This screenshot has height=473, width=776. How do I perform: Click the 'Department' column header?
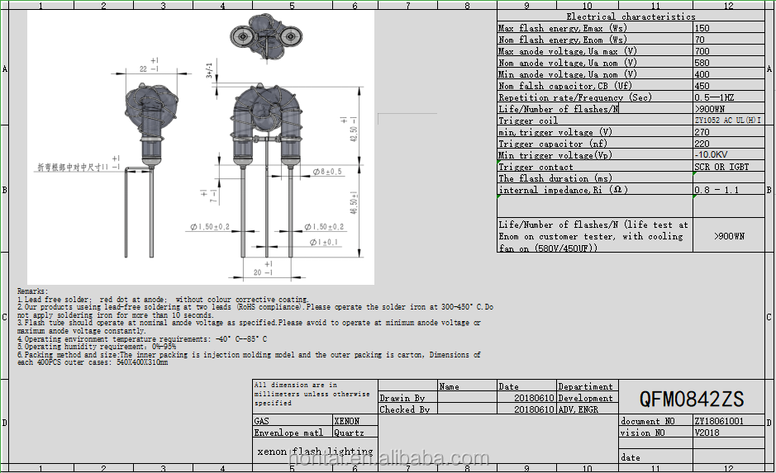point(585,386)
